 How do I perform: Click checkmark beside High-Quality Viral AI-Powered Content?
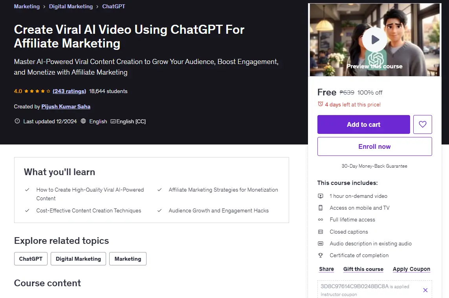tap(27, 190)
